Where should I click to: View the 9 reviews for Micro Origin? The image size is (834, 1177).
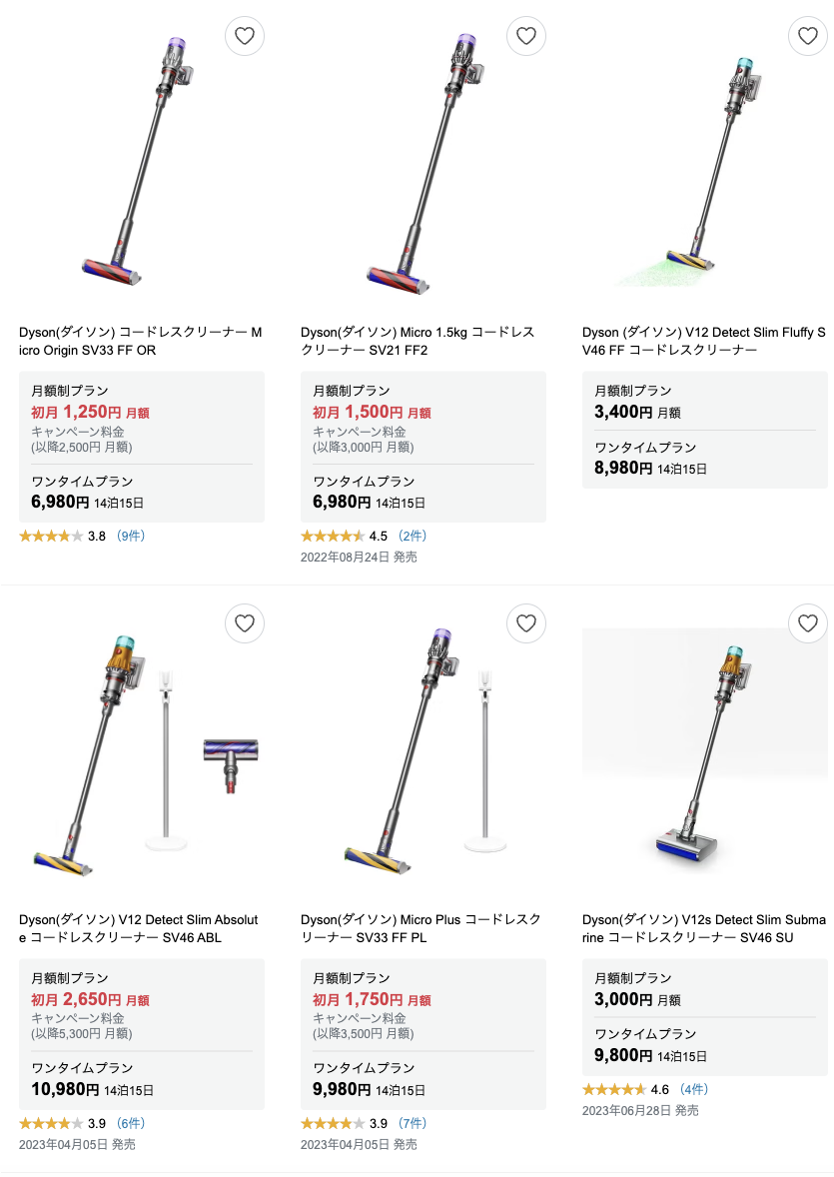131,537
